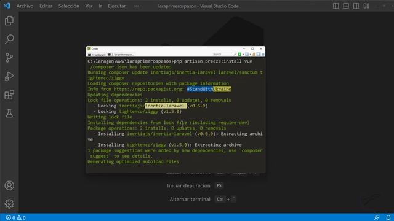Viewport: 394px width, 221px height.
Task: Open the Explorer view in activity bar
Action: tap(9, 20)
